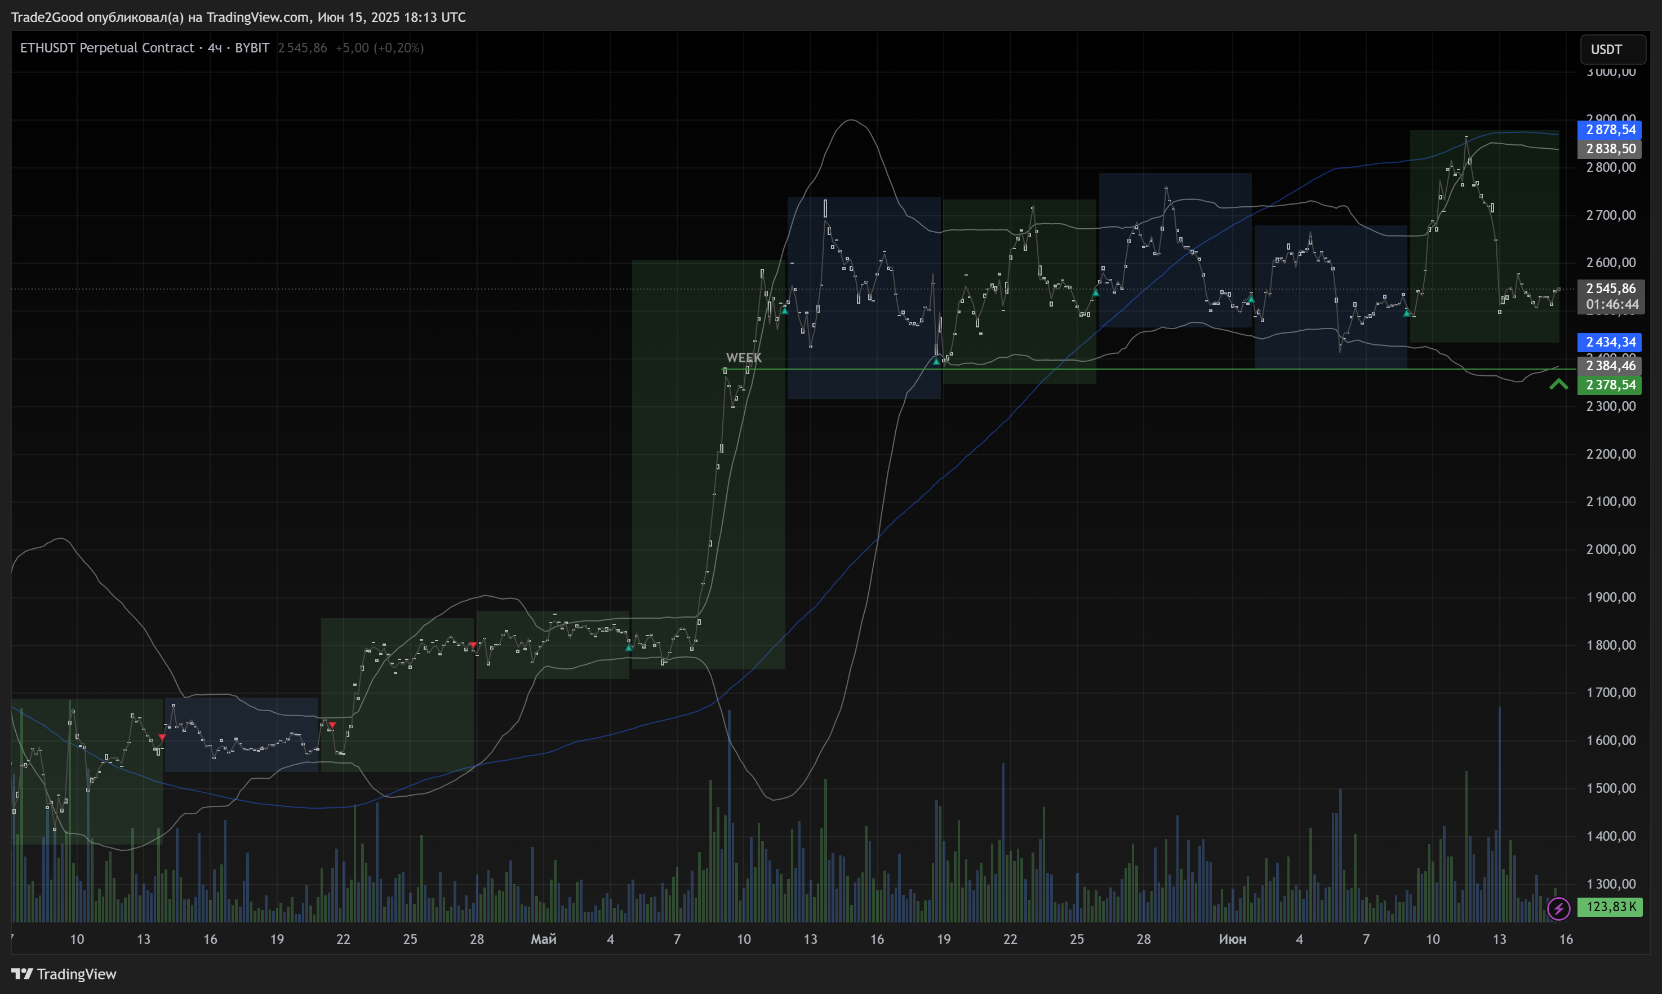Click red down-triangle signal near April 14
Image resolution: width=1662 pixels, height=994 pixels.
pos(162,737)
